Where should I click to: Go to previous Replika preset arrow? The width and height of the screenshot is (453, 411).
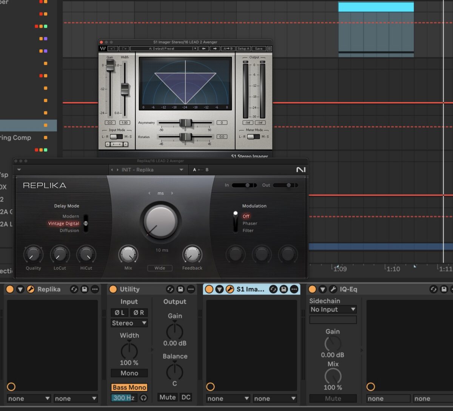[112, 170]
